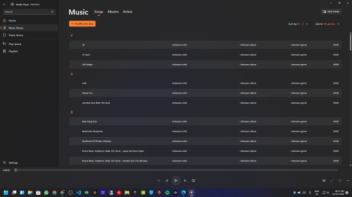Select Boulevard Of Broken Dreams
Screen dimensions: 352x197
tap(205, 141)
